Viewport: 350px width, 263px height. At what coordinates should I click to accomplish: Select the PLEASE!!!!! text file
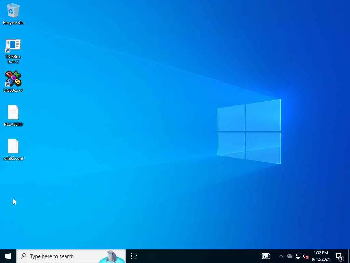[13, 116]
